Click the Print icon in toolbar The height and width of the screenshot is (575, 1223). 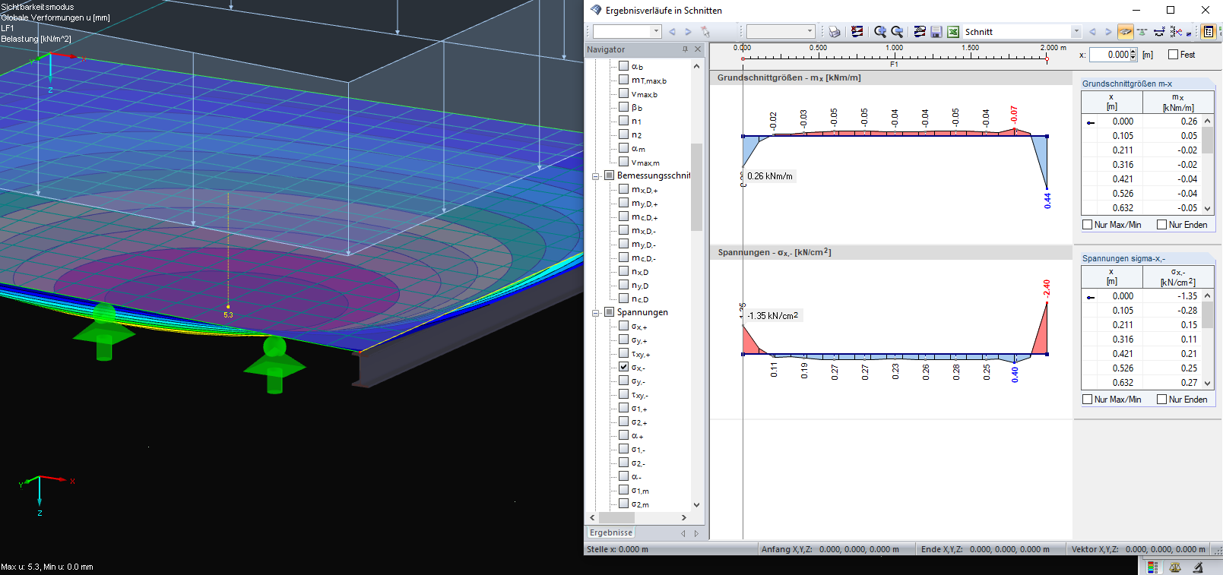[835, 32]
